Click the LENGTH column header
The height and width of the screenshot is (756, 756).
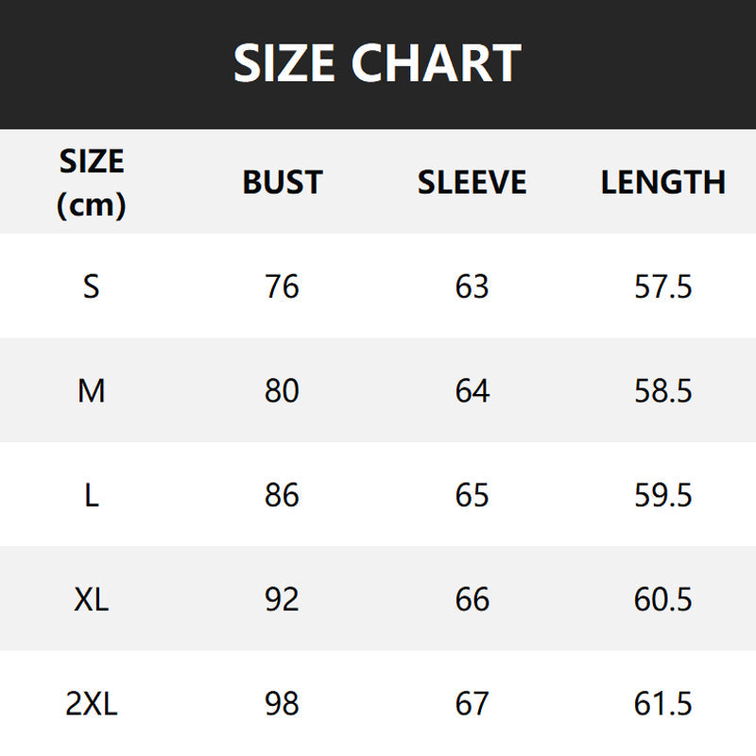point(662,182)
